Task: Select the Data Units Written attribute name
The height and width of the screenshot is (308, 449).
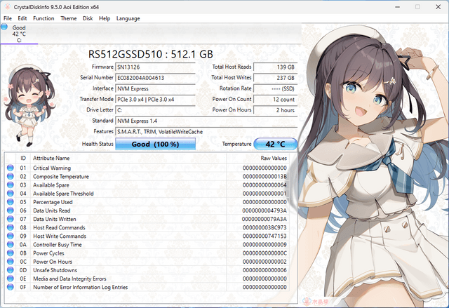Action: [55, 219]
